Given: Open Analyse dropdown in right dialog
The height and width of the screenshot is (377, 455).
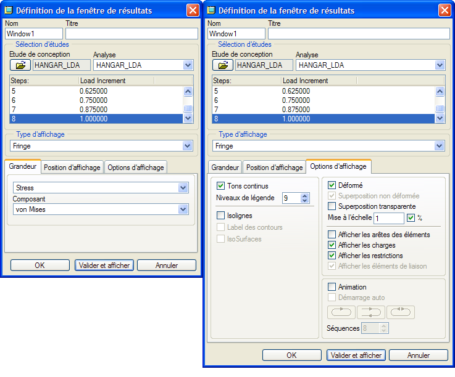Looking at the screenshot, I should point(440,65).
